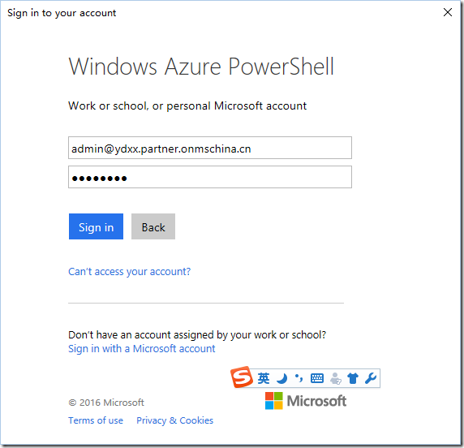
Task: Focus the password field
Action: [210, 177]
